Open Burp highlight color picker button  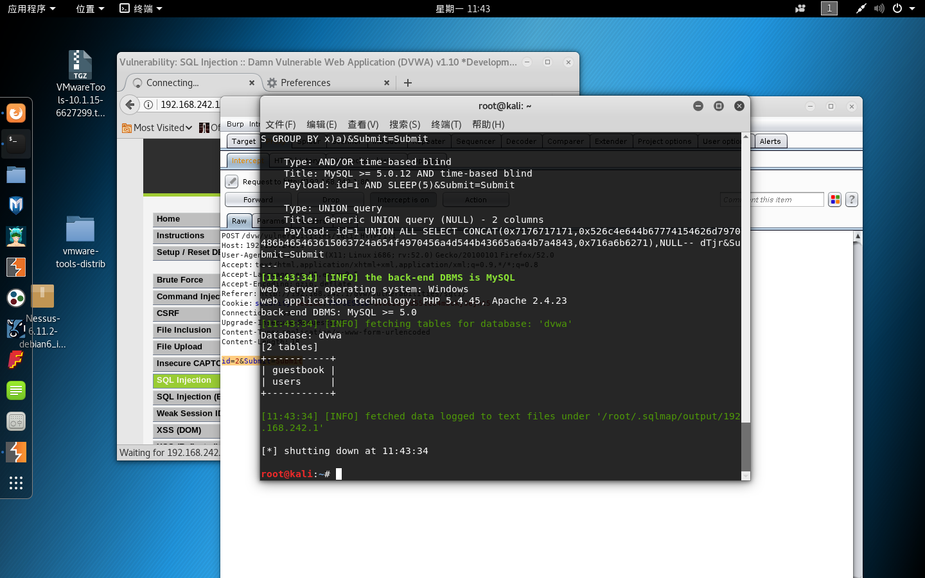835,200
